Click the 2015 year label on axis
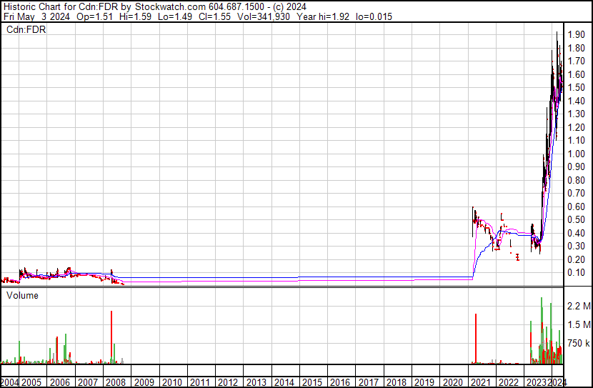This screenshot has height=388, width=593. point(313,382)
